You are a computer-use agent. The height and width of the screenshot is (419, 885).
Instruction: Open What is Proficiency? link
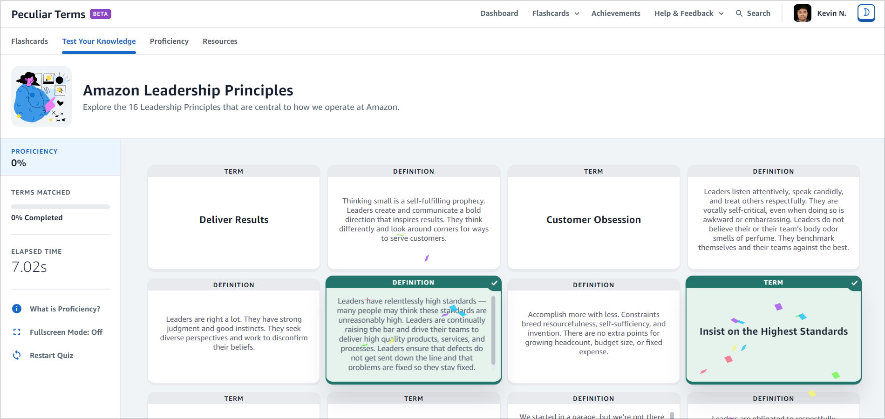(65, 309)
